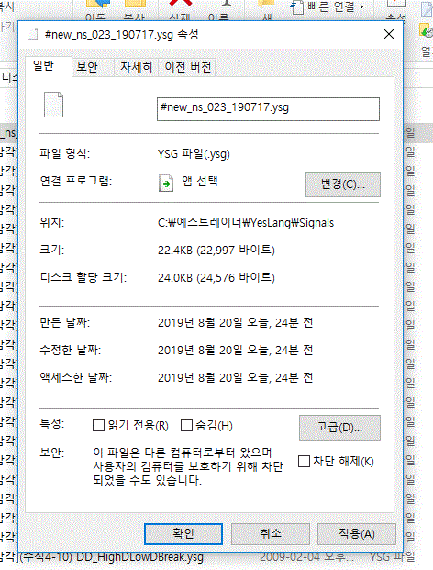Click the large blank file icon

(x=54, y=105)
